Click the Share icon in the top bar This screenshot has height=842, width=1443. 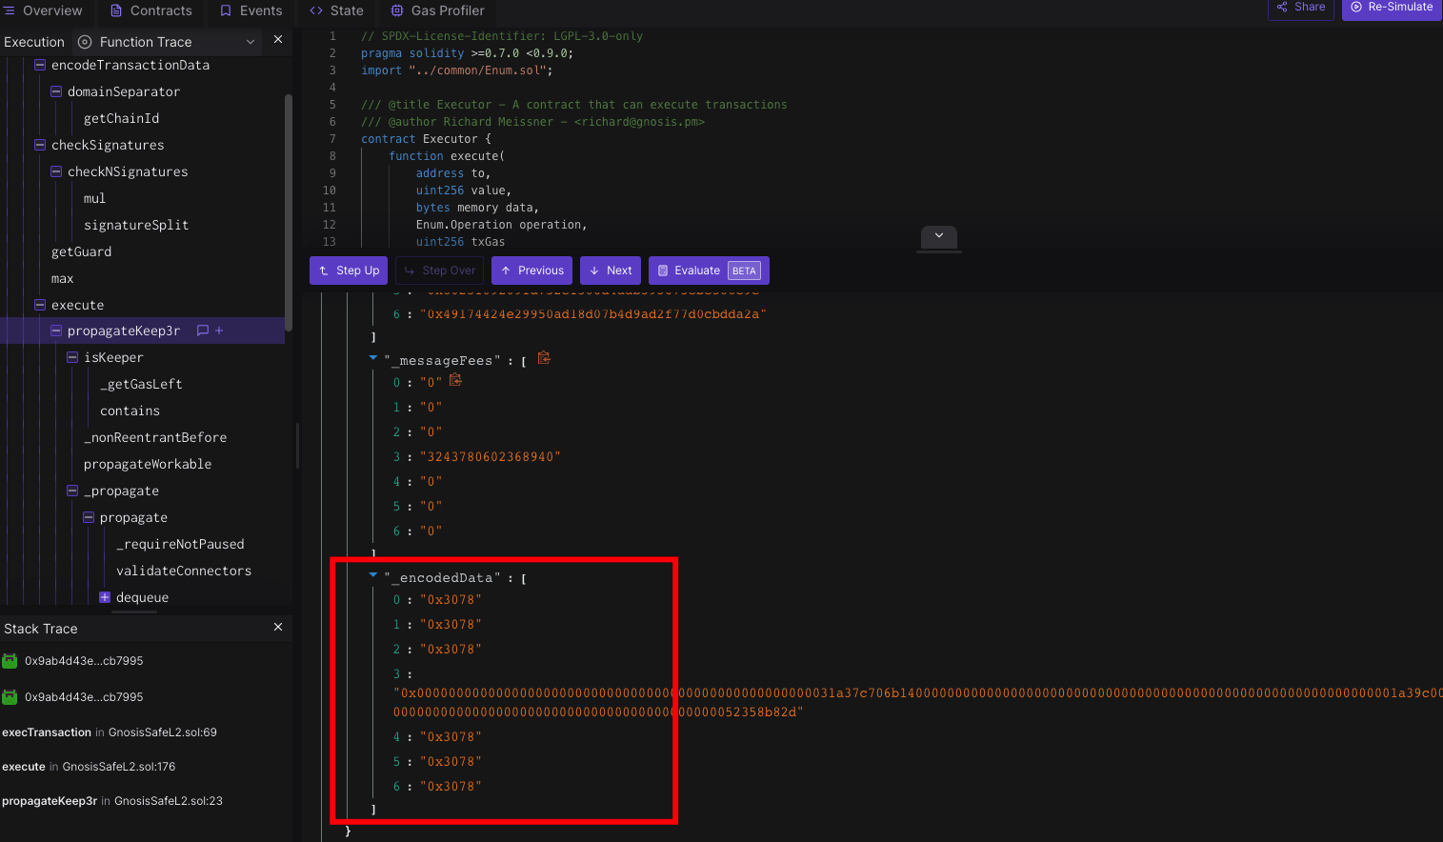[x=1282, y=7]
